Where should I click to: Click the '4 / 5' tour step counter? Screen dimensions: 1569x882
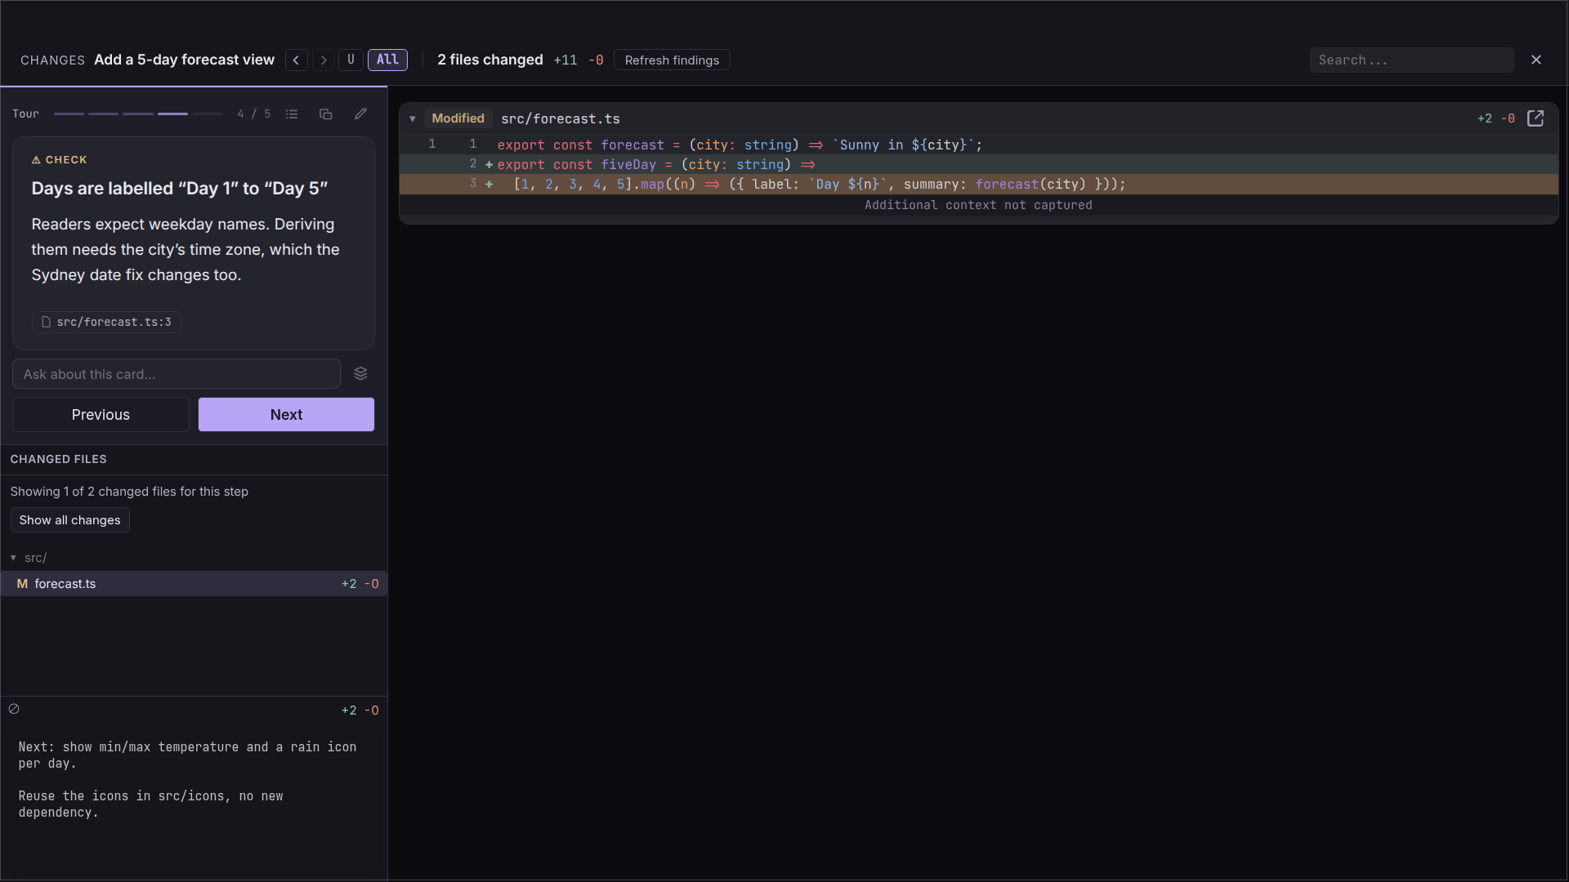[254, 114]
